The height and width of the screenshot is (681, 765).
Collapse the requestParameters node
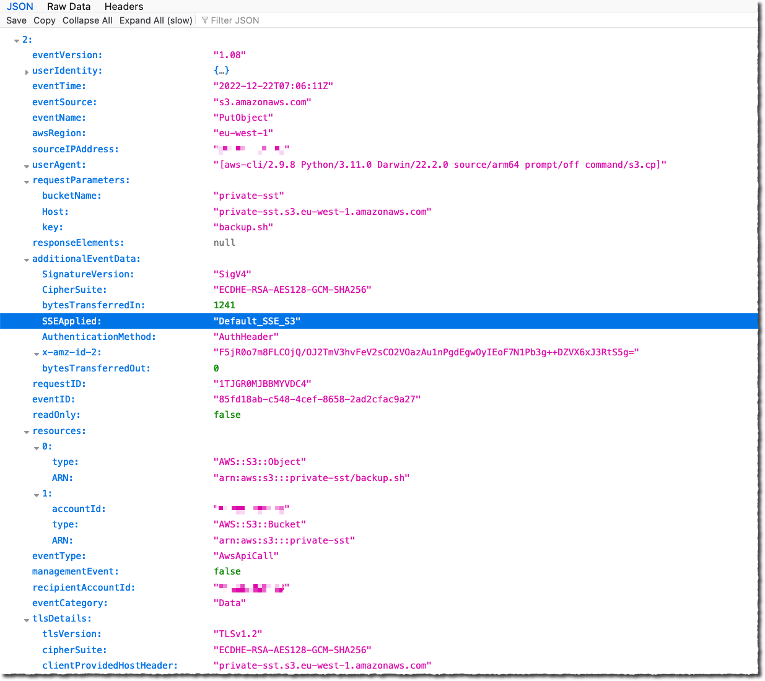[x=27, y=181]
